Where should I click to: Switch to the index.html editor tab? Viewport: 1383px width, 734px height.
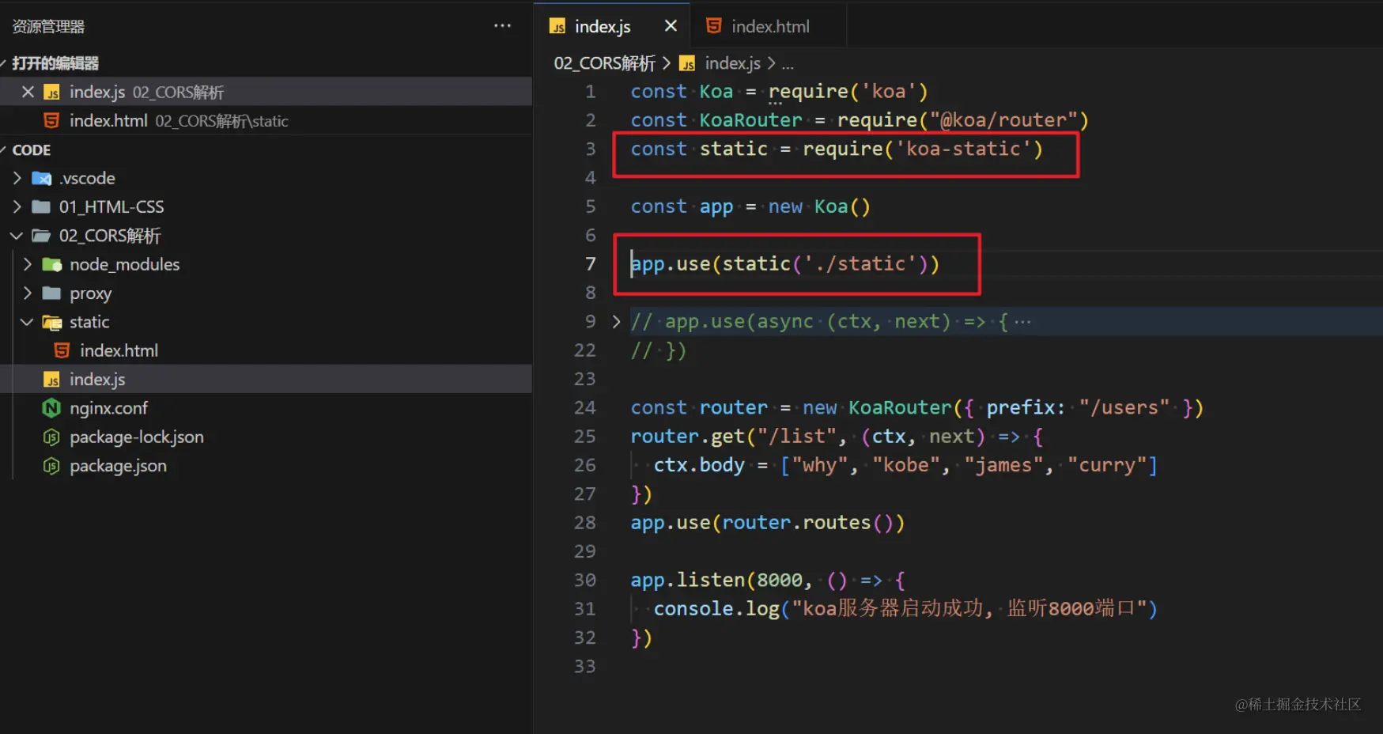(769, 27)
